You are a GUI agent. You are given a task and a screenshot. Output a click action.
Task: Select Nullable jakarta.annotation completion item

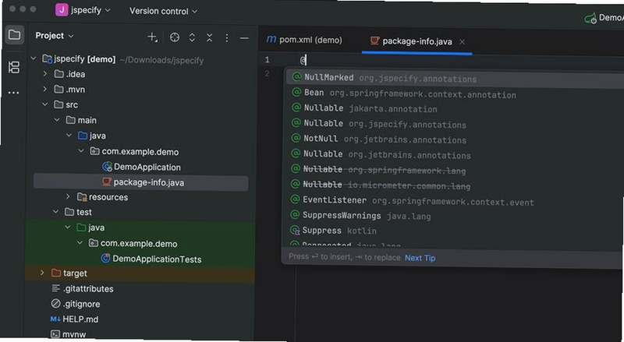(x=454, y=108)
